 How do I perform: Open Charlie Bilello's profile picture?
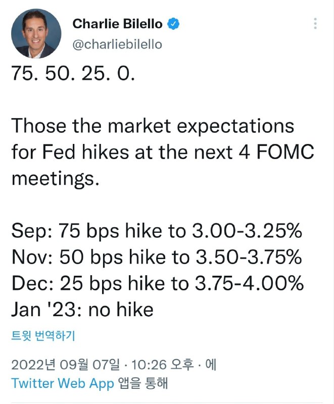[x=36, y=33]
